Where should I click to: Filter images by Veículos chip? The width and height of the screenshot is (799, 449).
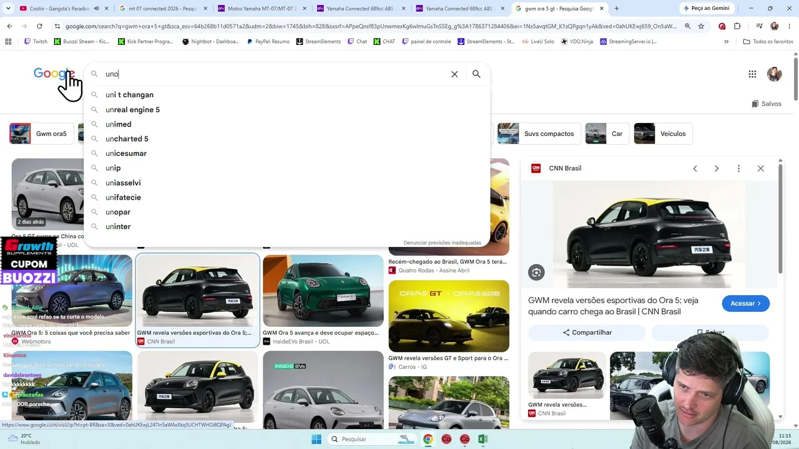tap(663, 133)
